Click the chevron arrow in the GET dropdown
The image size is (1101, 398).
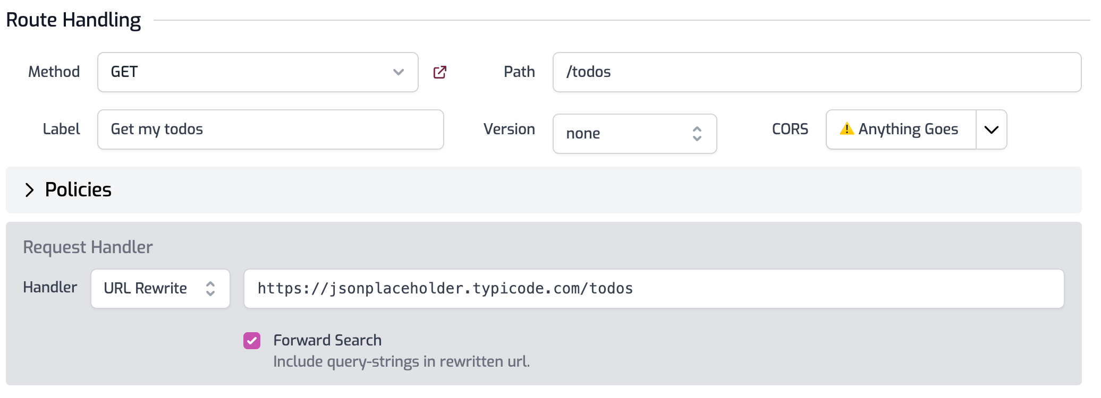(398, 72)
